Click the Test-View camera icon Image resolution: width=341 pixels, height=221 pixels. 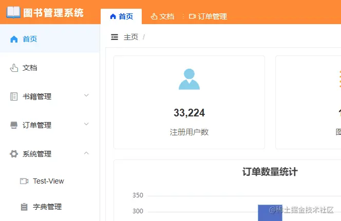pos(24,181)
